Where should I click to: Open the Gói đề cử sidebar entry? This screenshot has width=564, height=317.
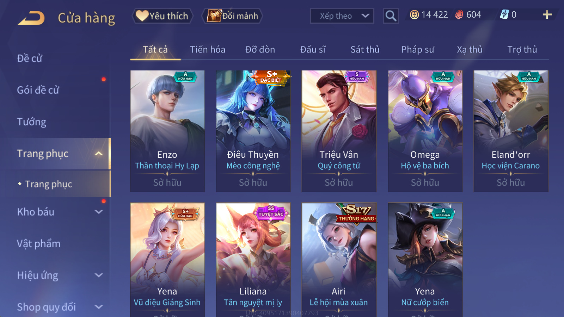coord(38,90)
